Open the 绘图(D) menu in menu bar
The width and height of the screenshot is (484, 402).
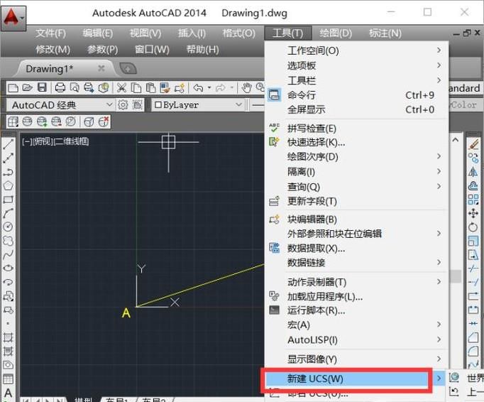pos(336,33)
